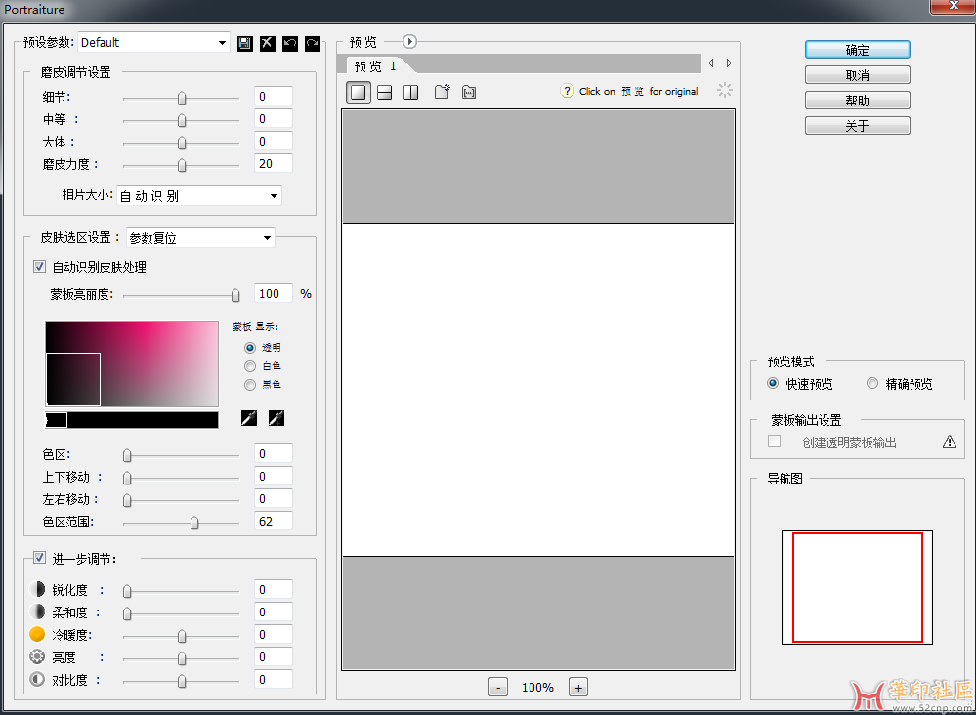Uncheck the 进一步调节 option
The height and width of the screenshot is (715, 976).
pos(39,559)
